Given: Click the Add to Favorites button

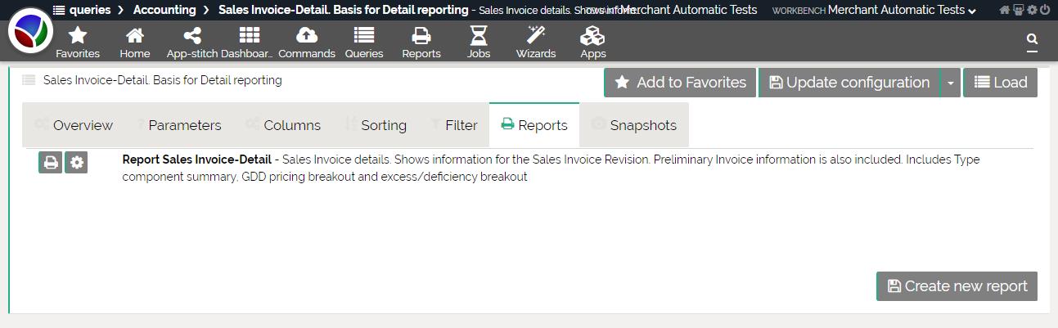Looking at the screenshot, I should (680, 83).
